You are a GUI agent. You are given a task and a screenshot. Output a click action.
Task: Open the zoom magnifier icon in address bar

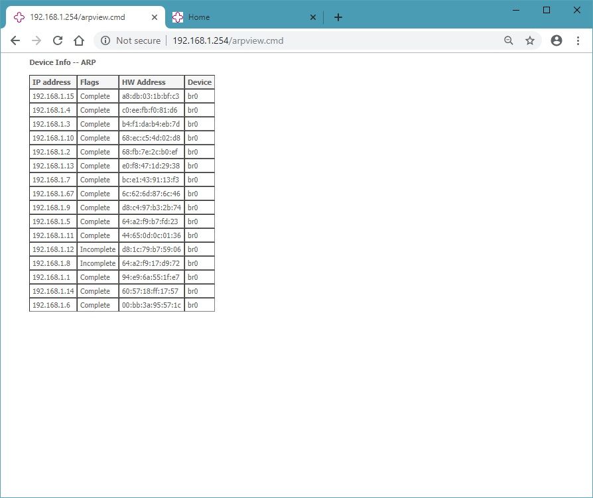coord(509,40)
